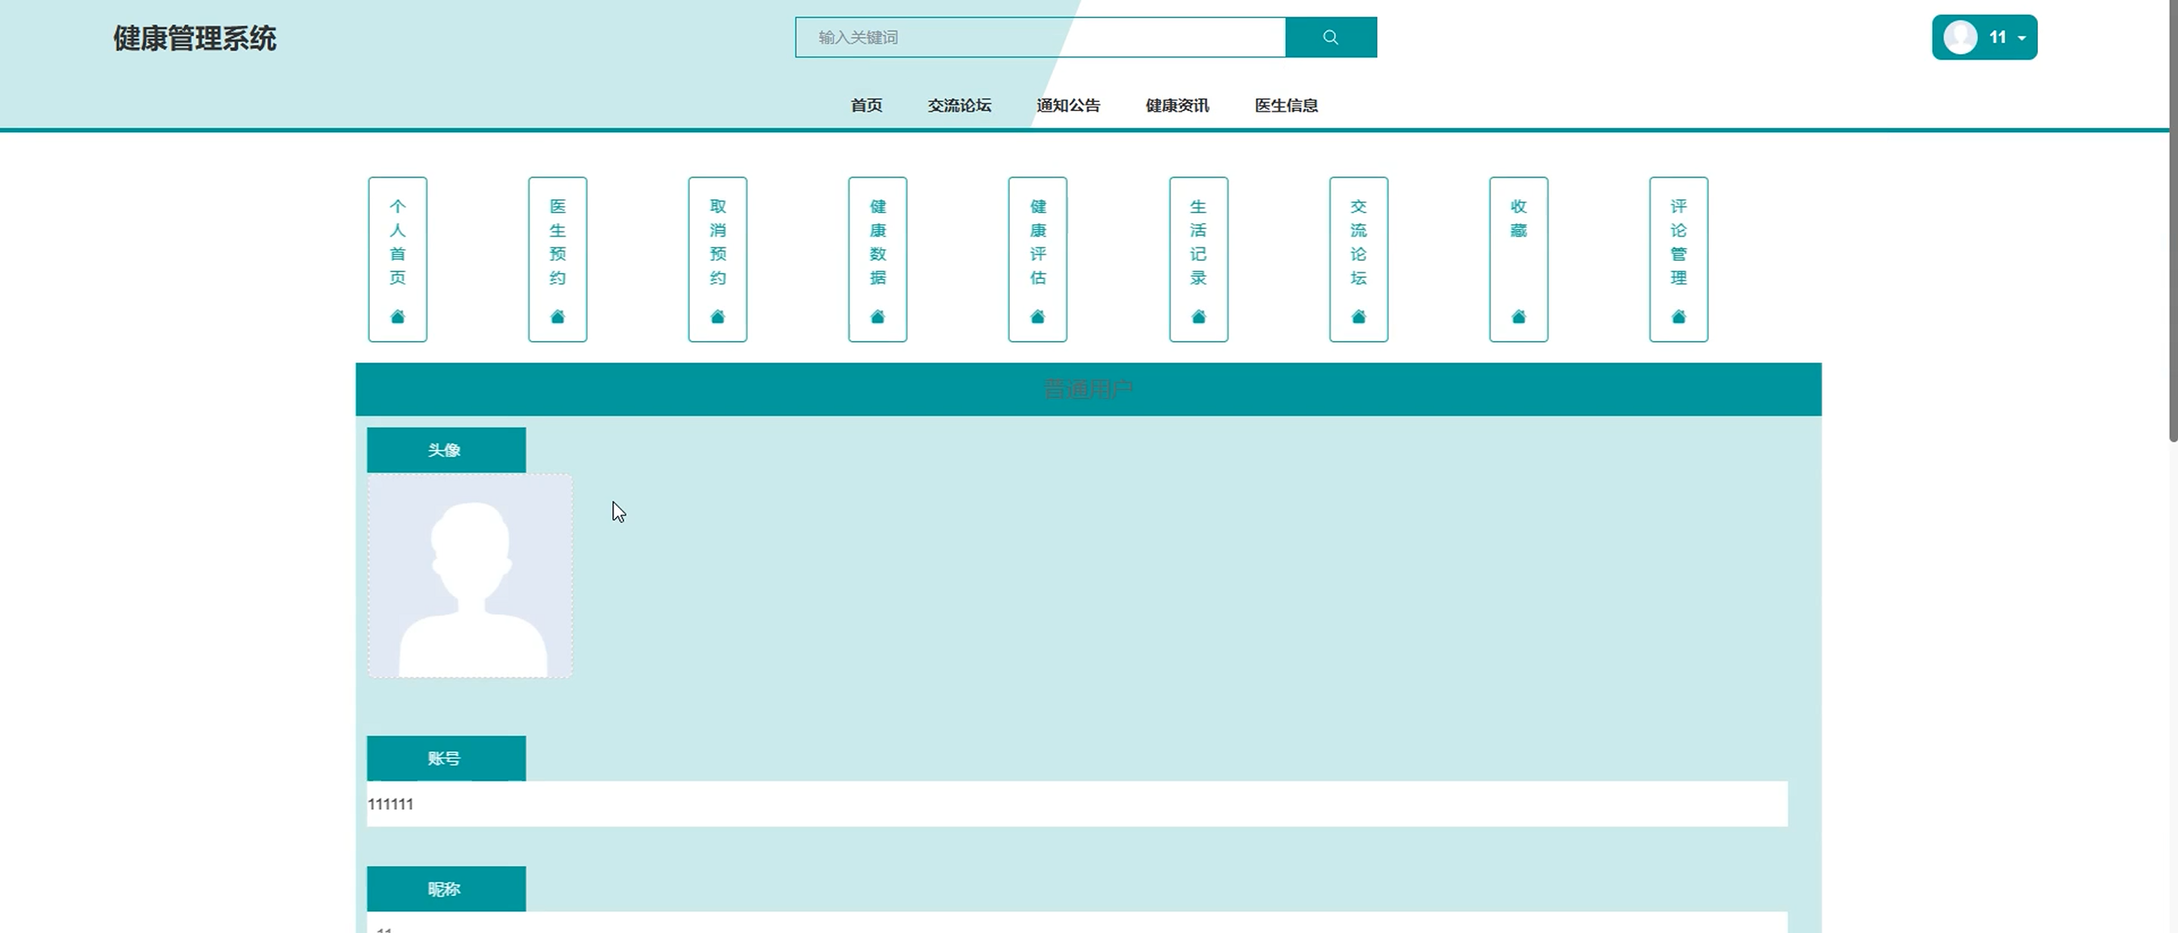2178x933 pixels.
Task: Expand the user 11 dropdown arrow
Action: pyautogui.click(x=2021, y=38)
